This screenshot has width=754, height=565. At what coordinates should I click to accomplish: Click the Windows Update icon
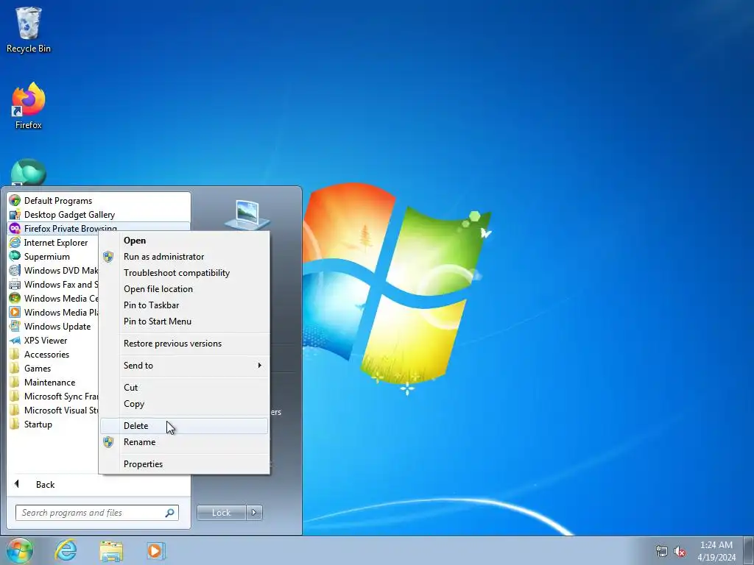15,326
